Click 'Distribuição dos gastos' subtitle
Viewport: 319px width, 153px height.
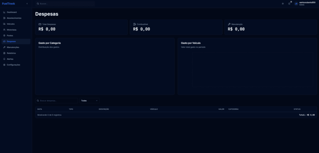(x=49, y=47)
